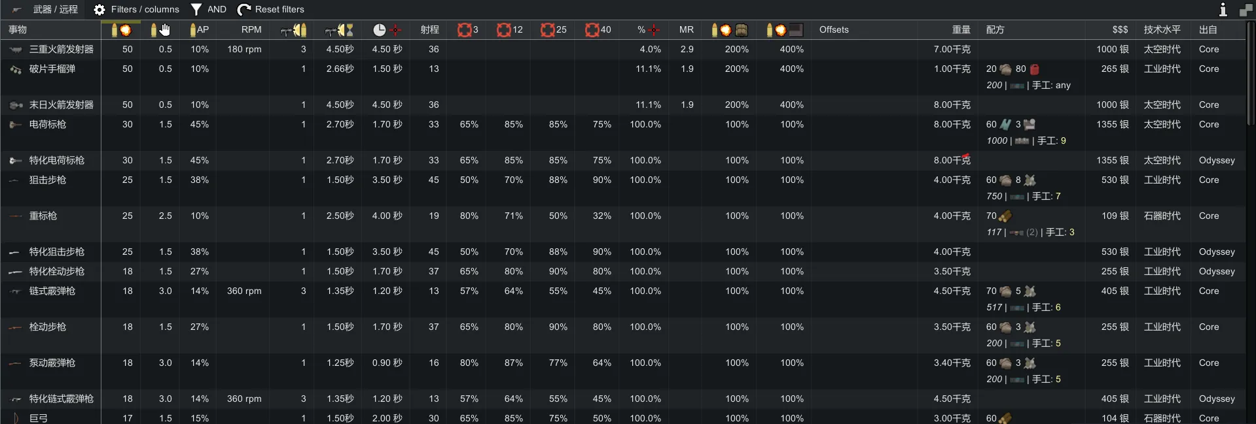This screenshot has width=1256, height=424.
Task: Open Filters / columns settings
Action: click(136, 9)
